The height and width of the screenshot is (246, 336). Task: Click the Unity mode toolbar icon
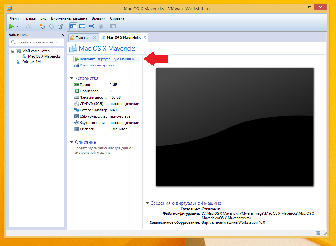100,27
